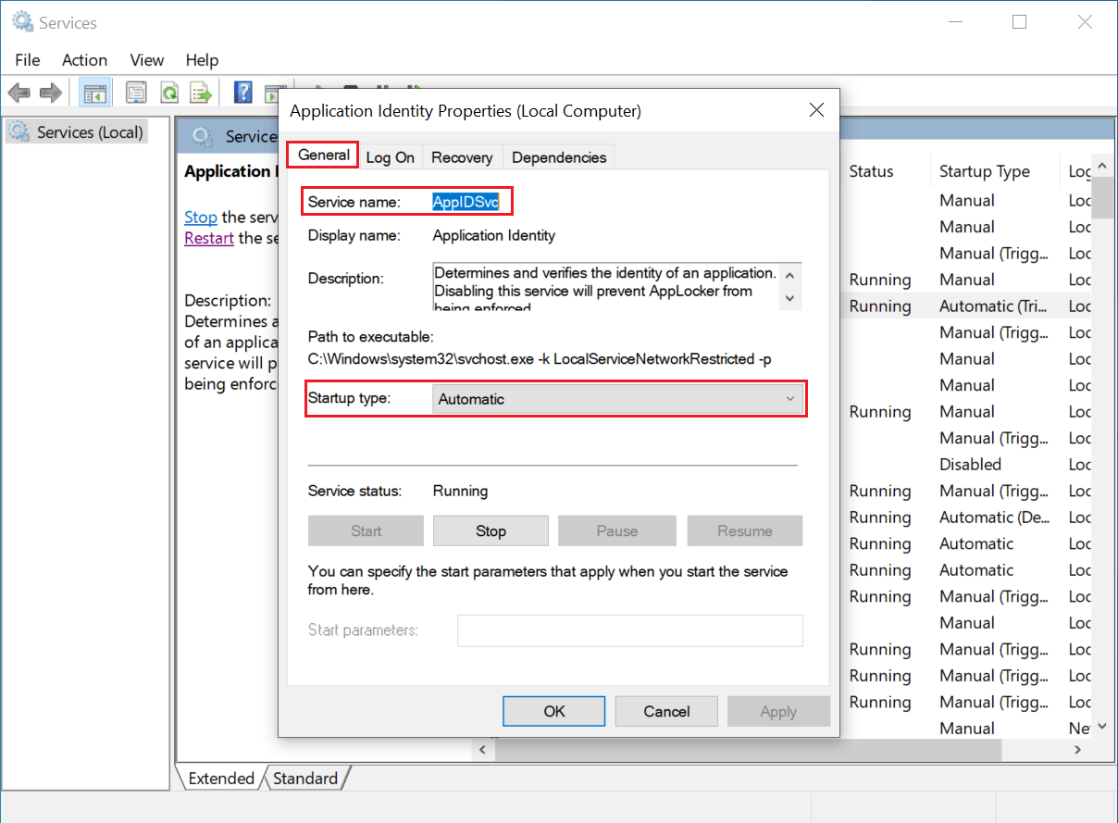This screenshot has width=1118, height=823.
Task: Click the Stop service button
Action: [491, 530]
